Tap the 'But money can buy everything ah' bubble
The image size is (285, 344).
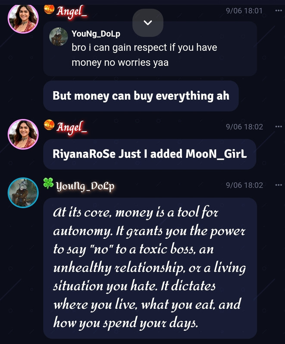(141, 96)
